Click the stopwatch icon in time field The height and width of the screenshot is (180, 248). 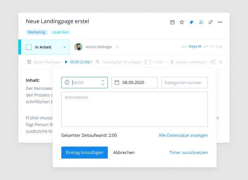(x=67, y=82)
